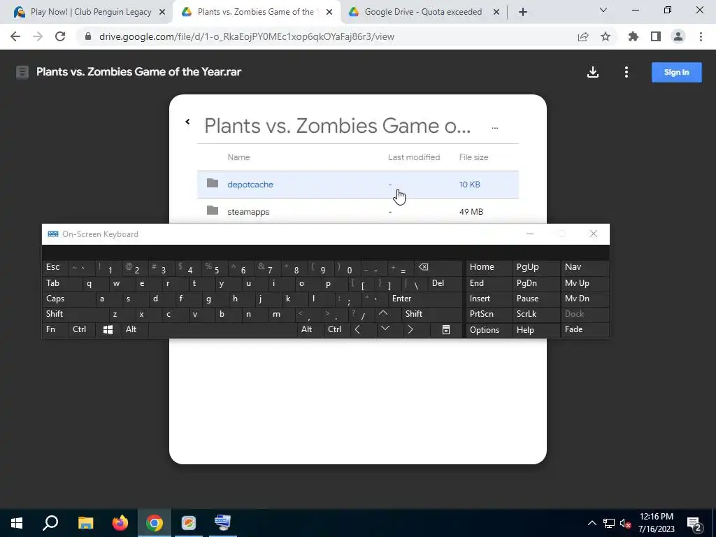716x537 pixels.
Task: Toggle the Caps key
Action: tap(69, 299)
